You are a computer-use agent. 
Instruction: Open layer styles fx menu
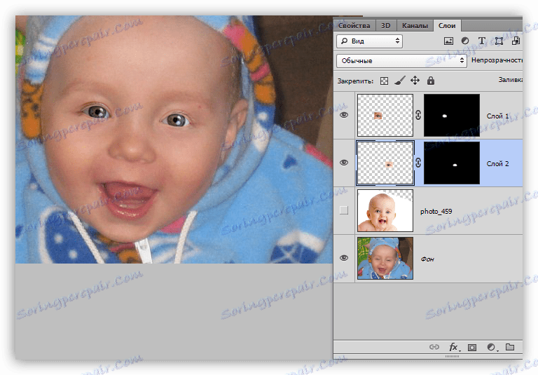[x=454, y=347]
